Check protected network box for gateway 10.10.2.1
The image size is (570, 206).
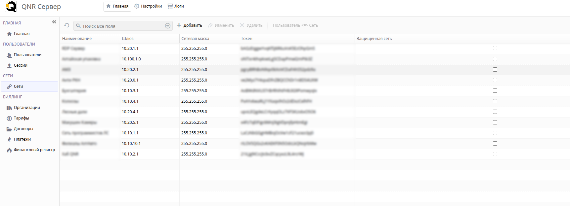[x=495, y=154]
